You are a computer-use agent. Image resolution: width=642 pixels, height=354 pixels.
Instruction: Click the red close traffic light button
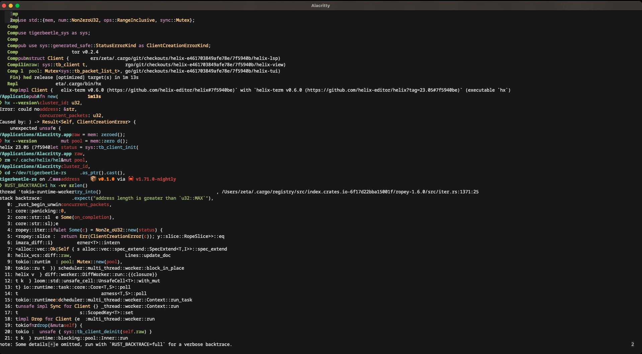pyautogui.click(x=4, y=6)
